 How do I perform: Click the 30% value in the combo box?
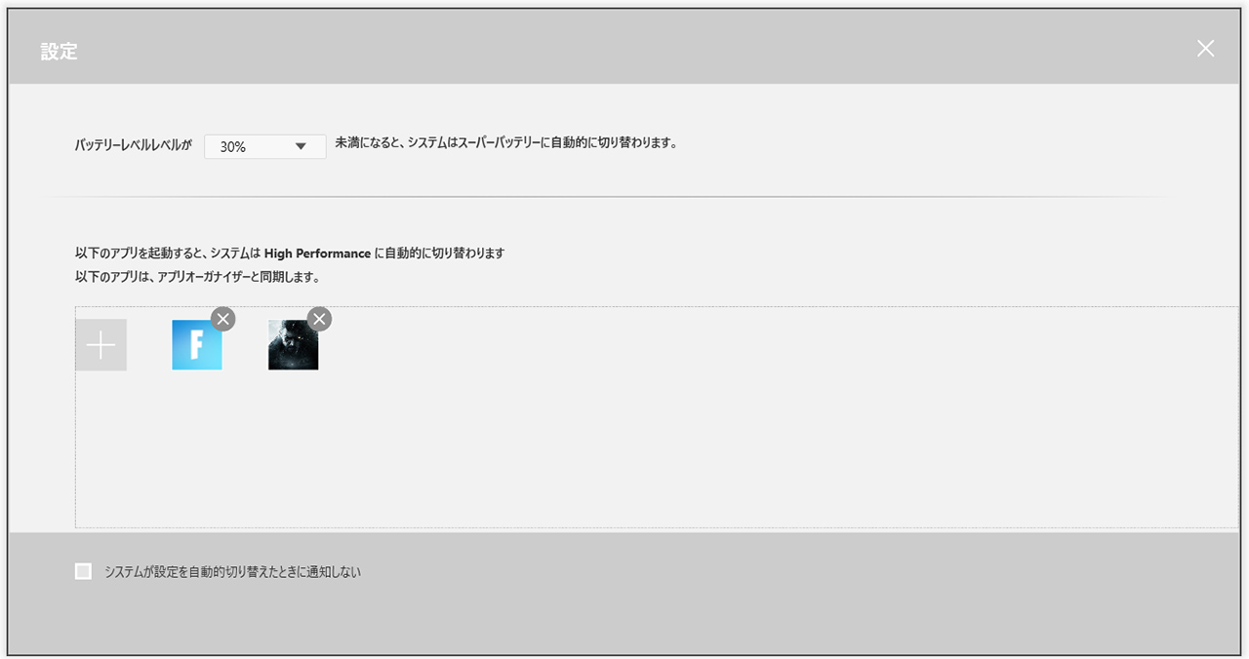233,146
